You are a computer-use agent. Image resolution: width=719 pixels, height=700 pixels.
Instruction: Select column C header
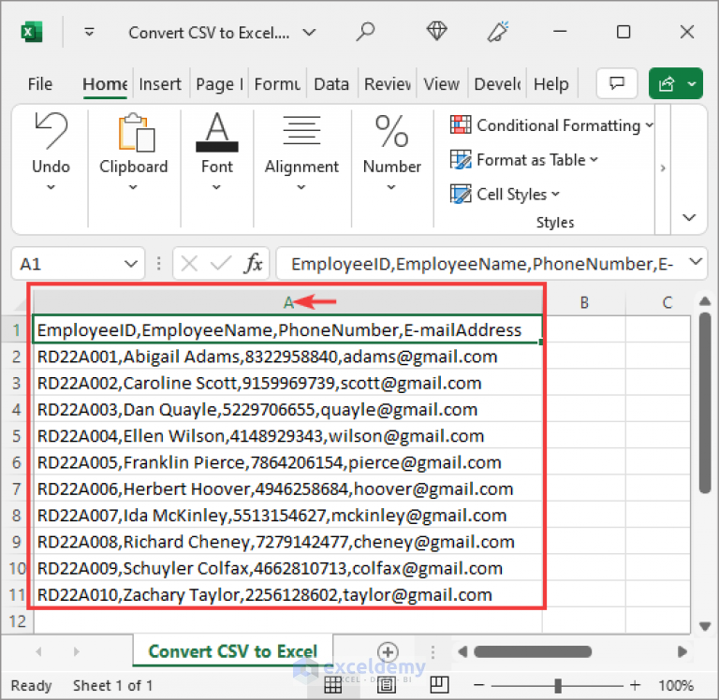click(x=667, y=302)
